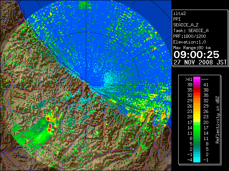
Task: Click the 'Max Range:80 km' text
Action: click(x=192, y=48)
